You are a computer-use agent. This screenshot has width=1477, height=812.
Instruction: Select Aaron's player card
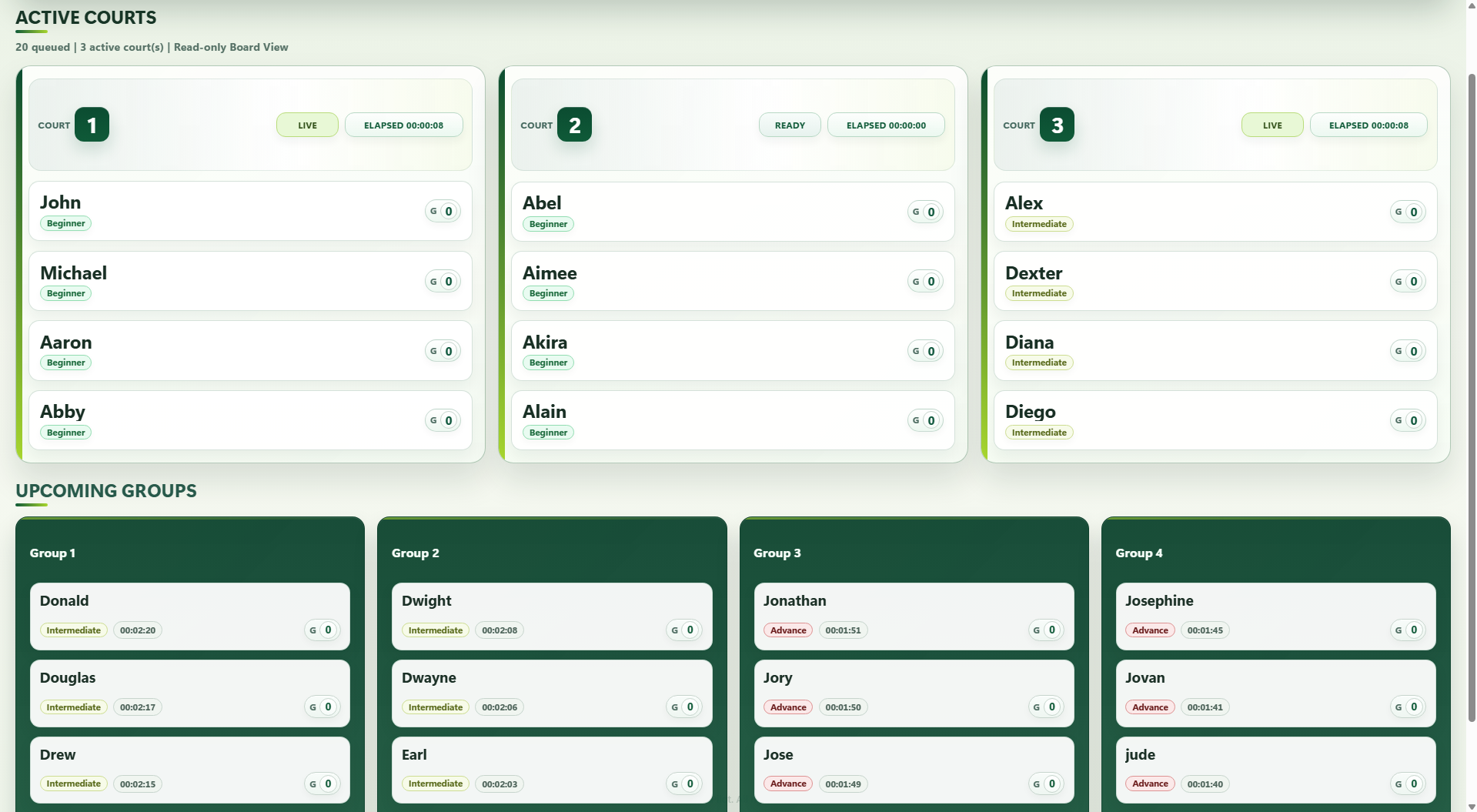tap(250, 350)
